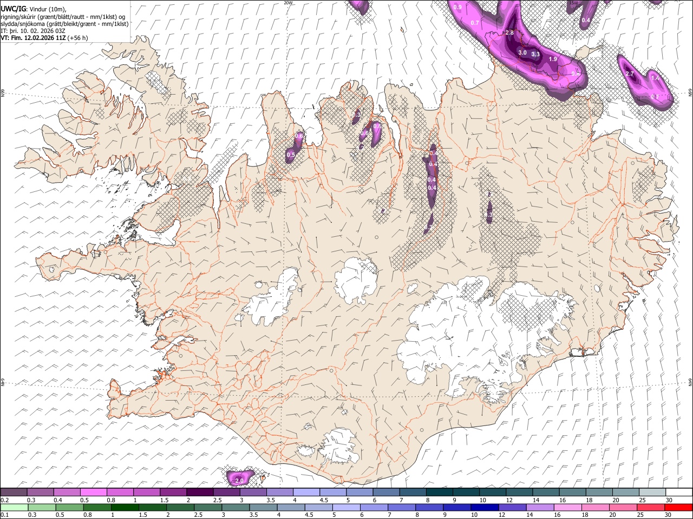Click the 3.0 precipitation value on the map

[x=522, y=53]
